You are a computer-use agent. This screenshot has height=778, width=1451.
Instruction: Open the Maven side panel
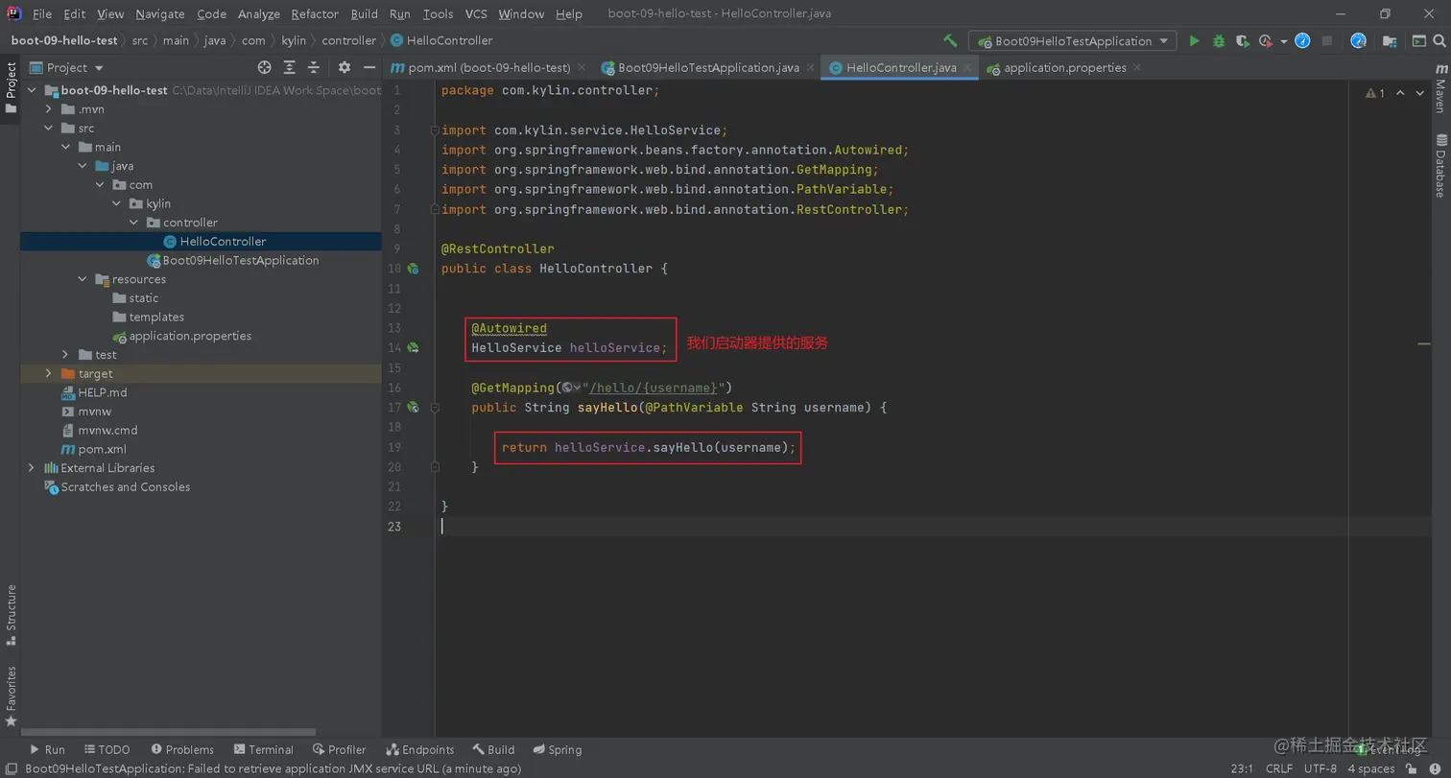1440,86
